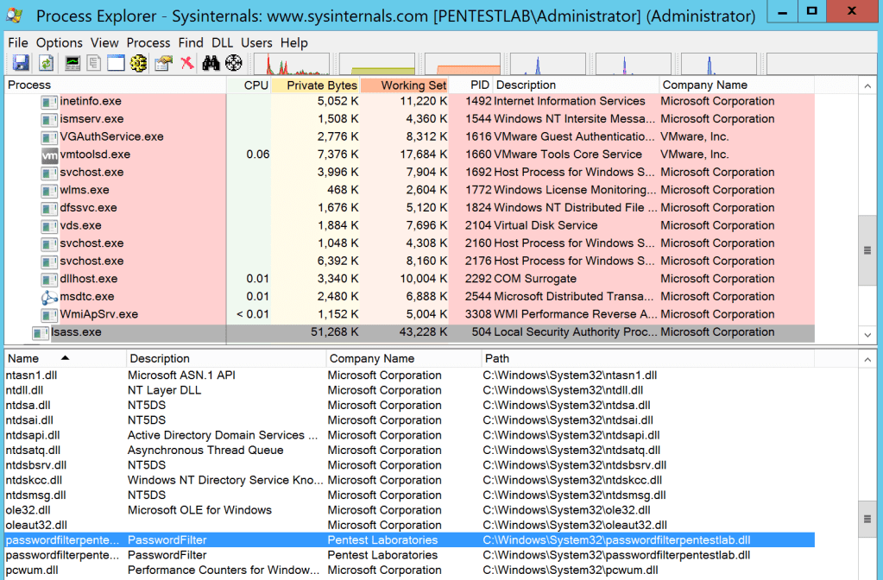The width and height of the screenshot is (883, 580).
Task: Click the crosshair Find Window's Process icon
Action: click(234, 63)
